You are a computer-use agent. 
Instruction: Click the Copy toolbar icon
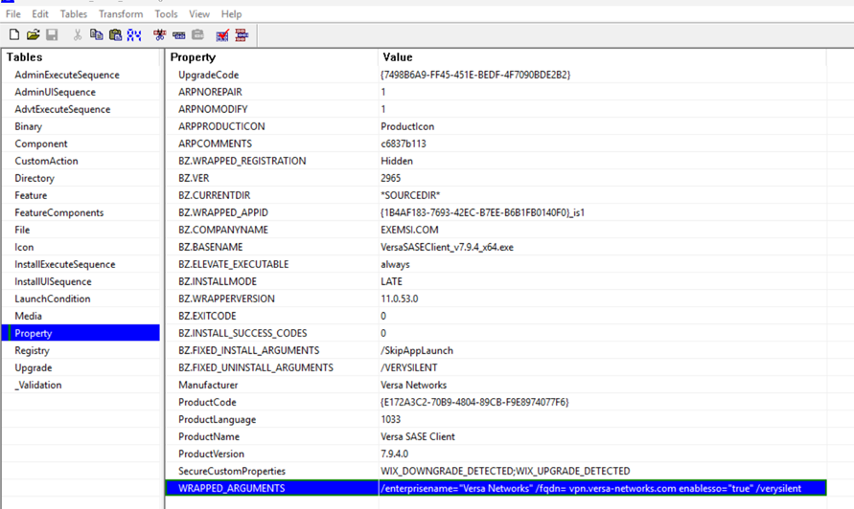point(97,35)
